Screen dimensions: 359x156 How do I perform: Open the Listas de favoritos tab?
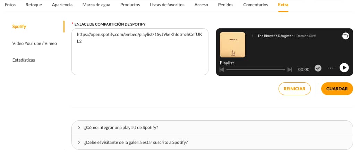coord(167,5)
